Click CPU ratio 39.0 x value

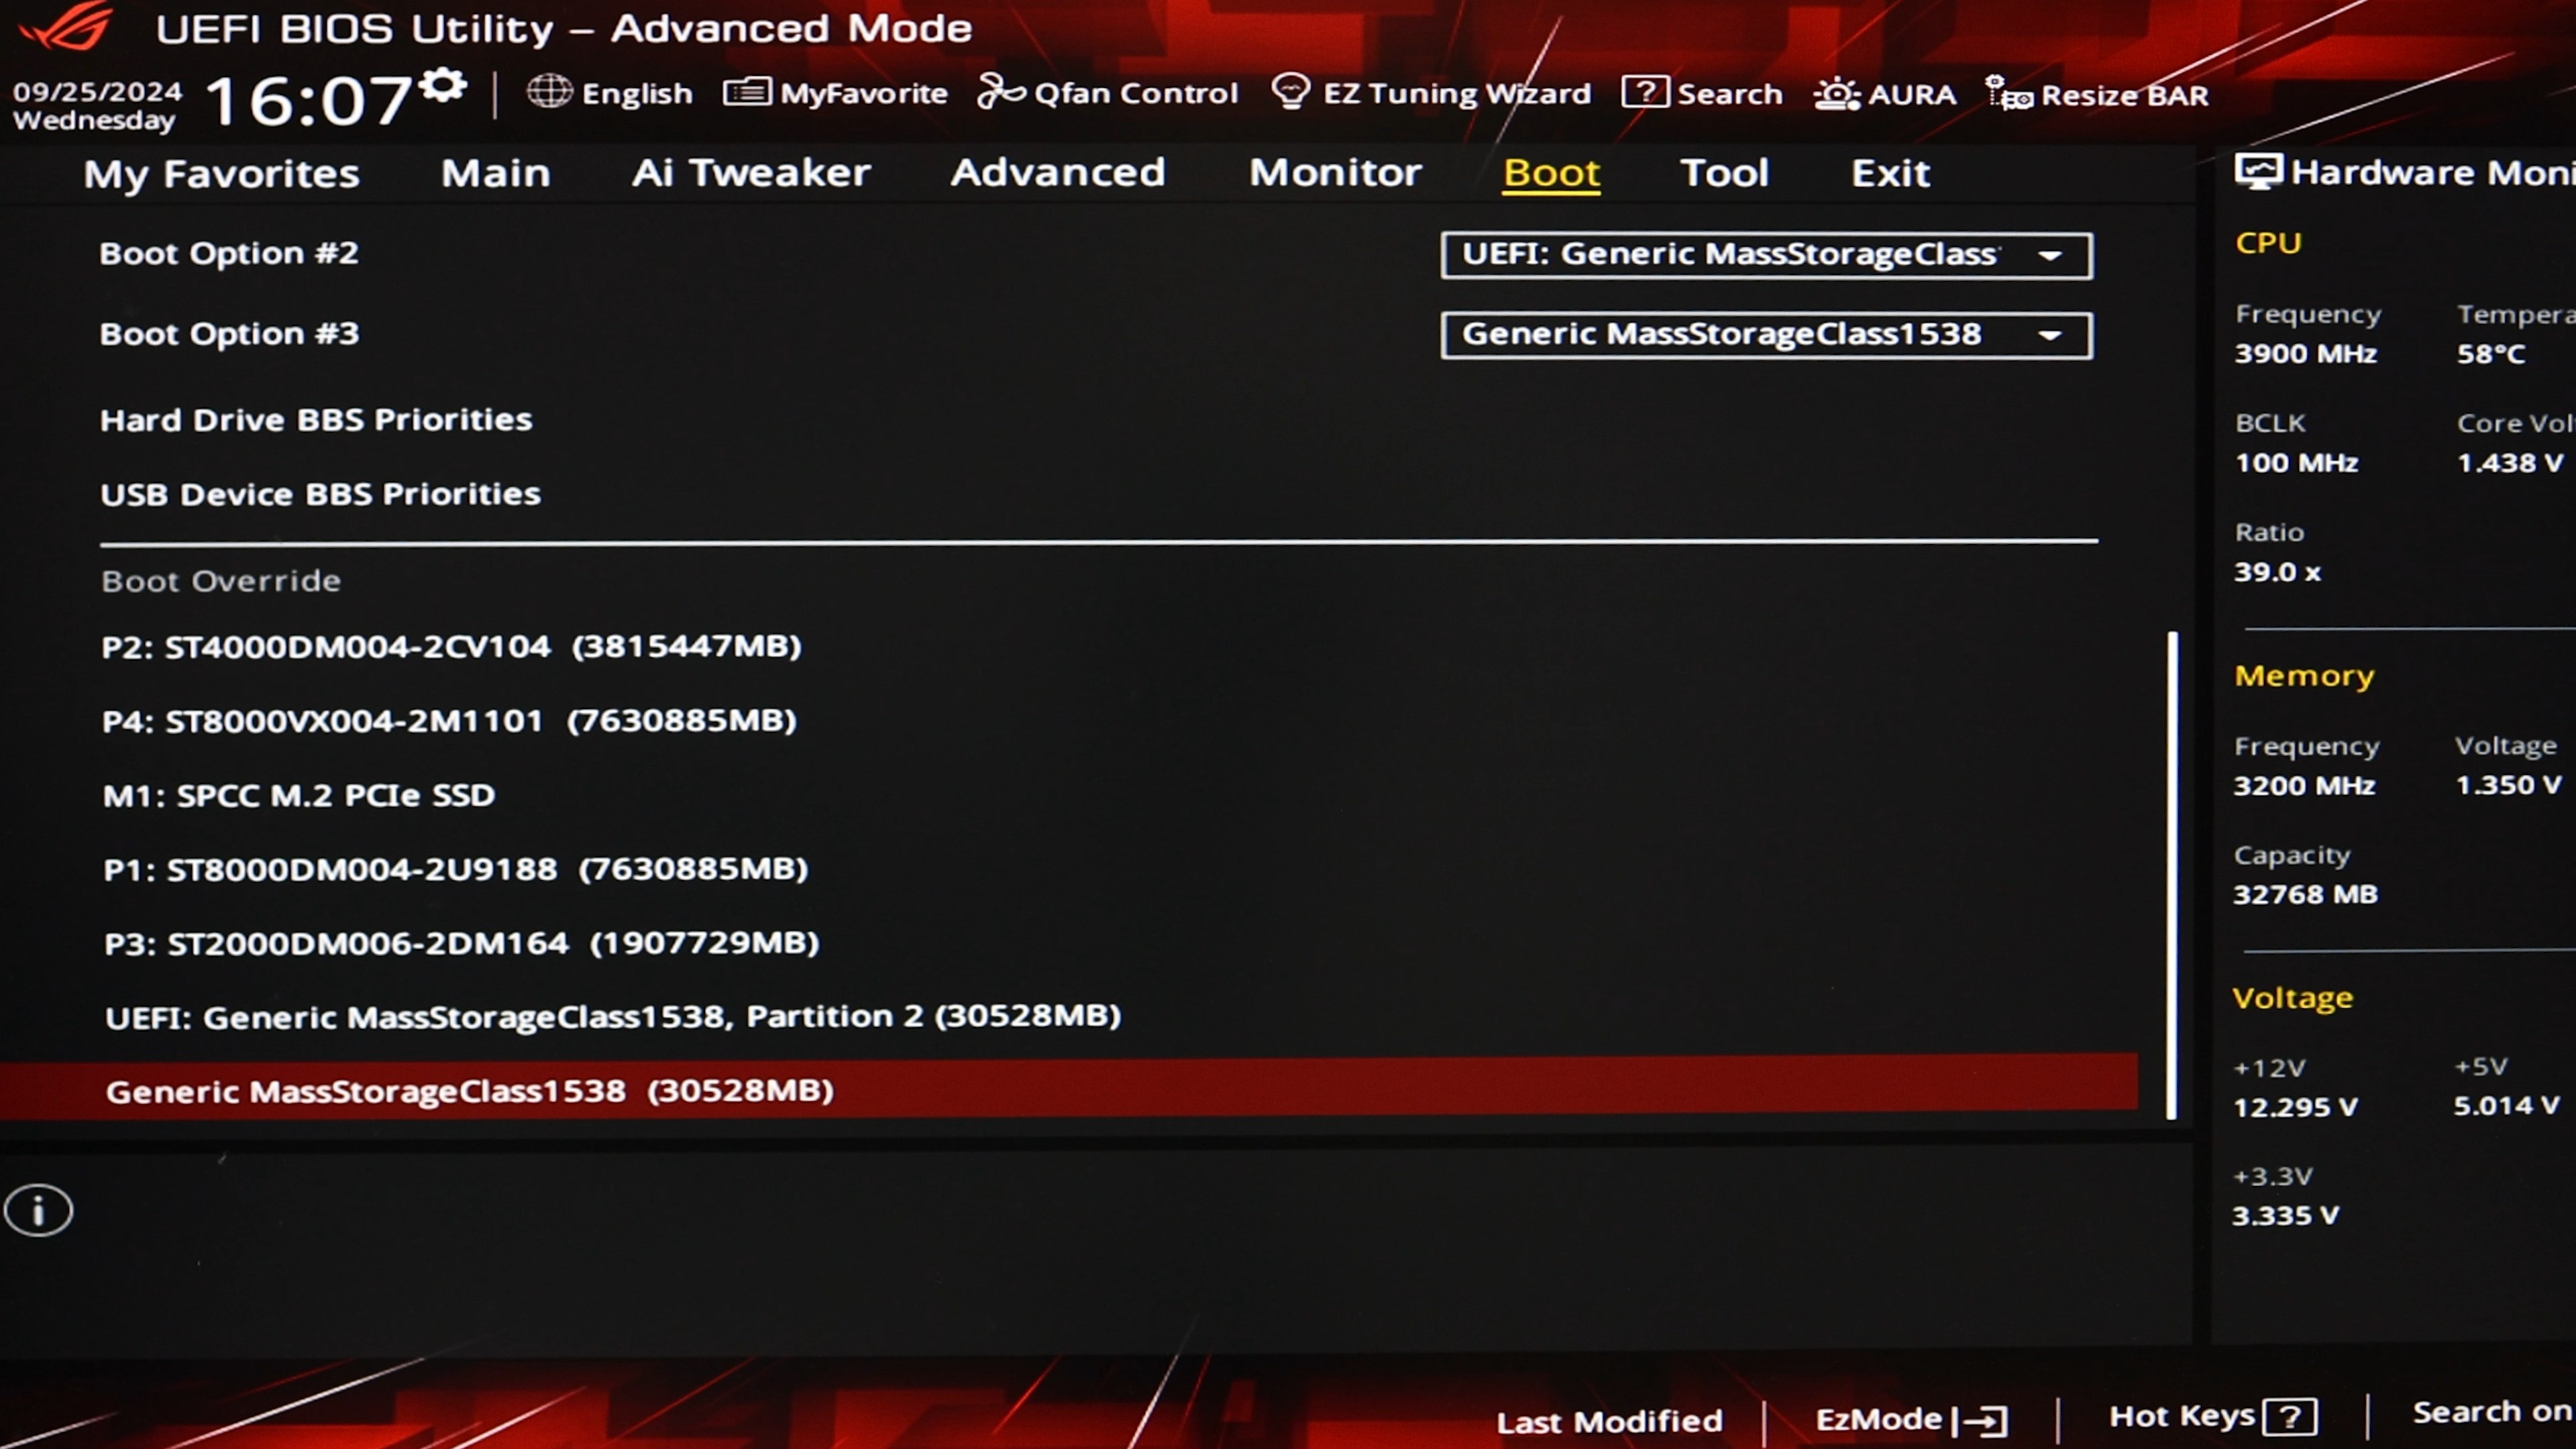click(x=2277, y=573)
